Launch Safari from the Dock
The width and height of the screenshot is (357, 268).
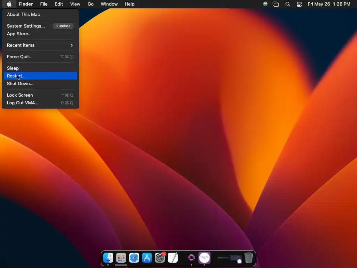click(x=134, y=258)
